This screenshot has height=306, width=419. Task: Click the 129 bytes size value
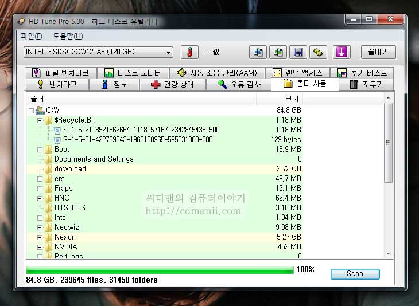pyautogui.click(x=286, y=139)
